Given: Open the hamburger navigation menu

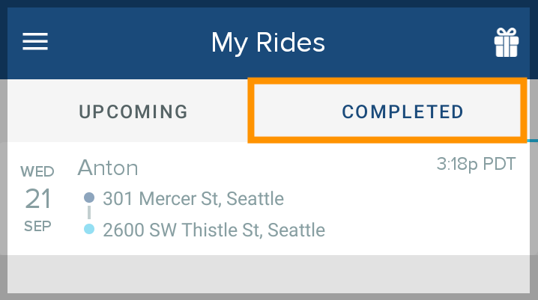Looking at the screenshot, I should click(35, 41).
